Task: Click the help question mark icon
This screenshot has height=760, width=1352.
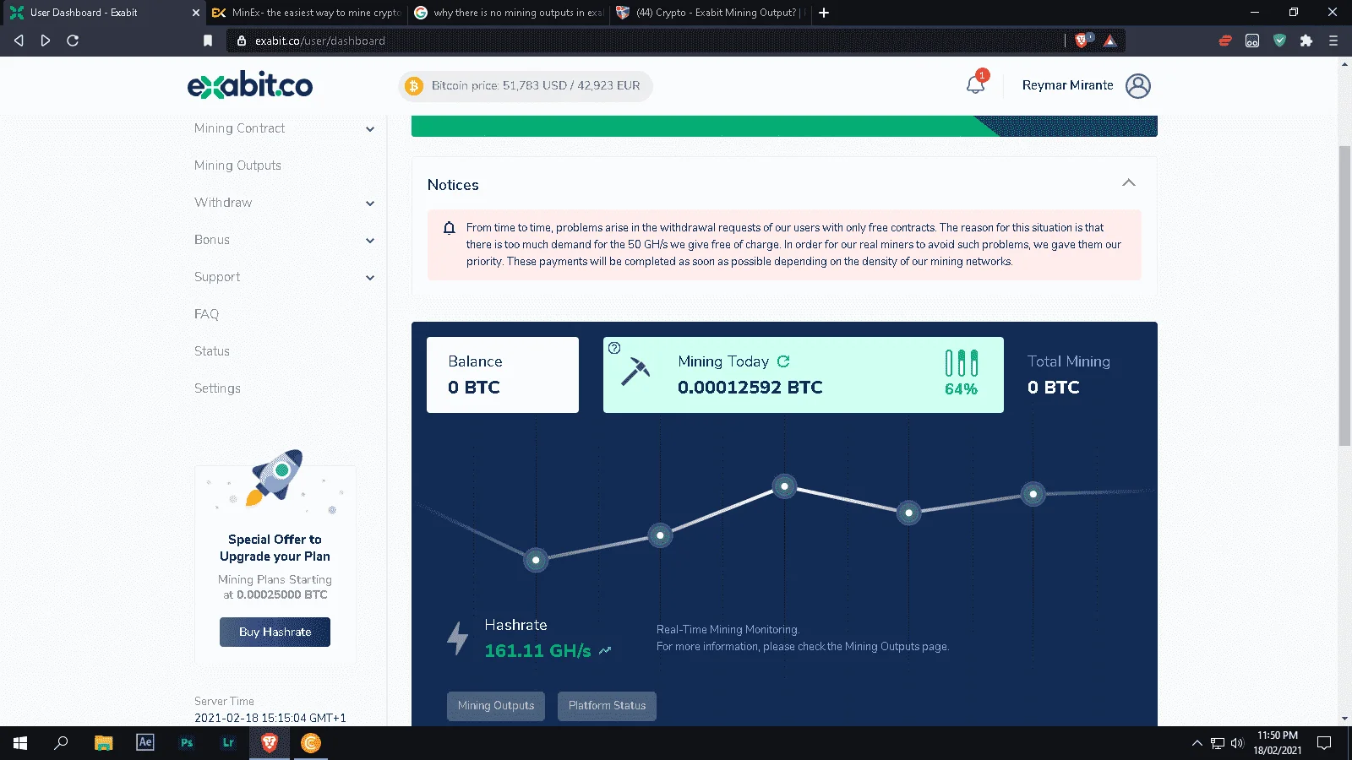Action: 614,348
